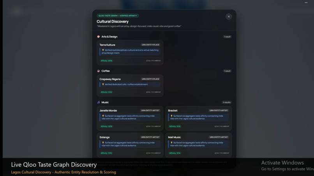Viewport: 314px width, 176px height.
Task: Click the Weekend in Lagos query text
Action: tap(139, 26)
